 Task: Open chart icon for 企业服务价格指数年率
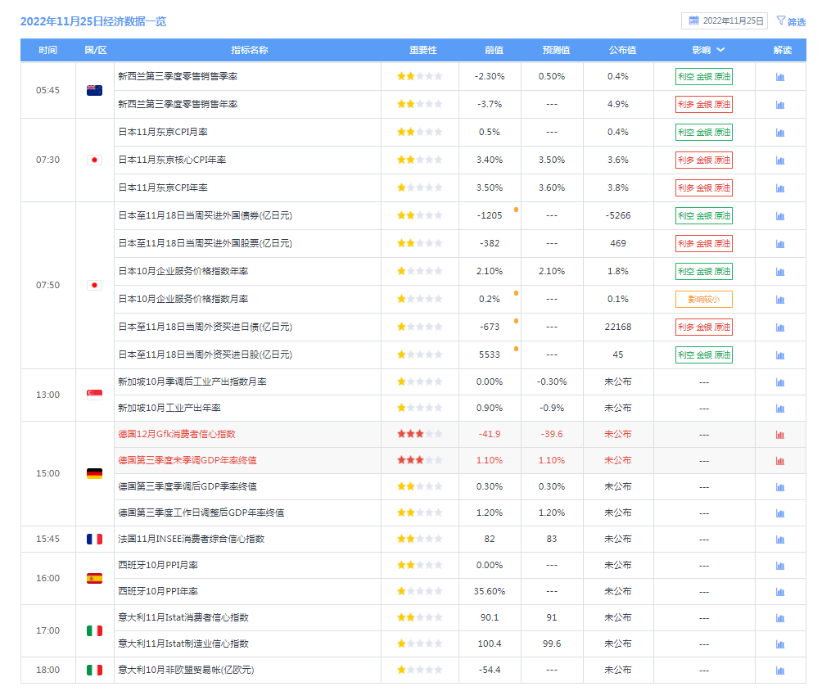tap(780, 272)
